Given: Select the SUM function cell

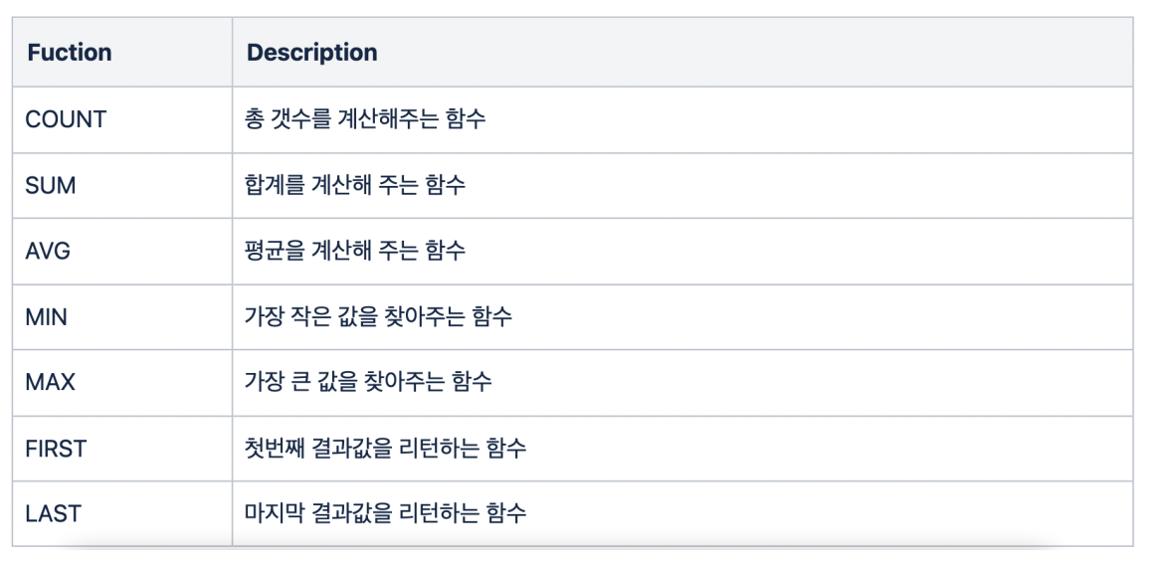Looking at the screenshot, I should pos(52,185).
